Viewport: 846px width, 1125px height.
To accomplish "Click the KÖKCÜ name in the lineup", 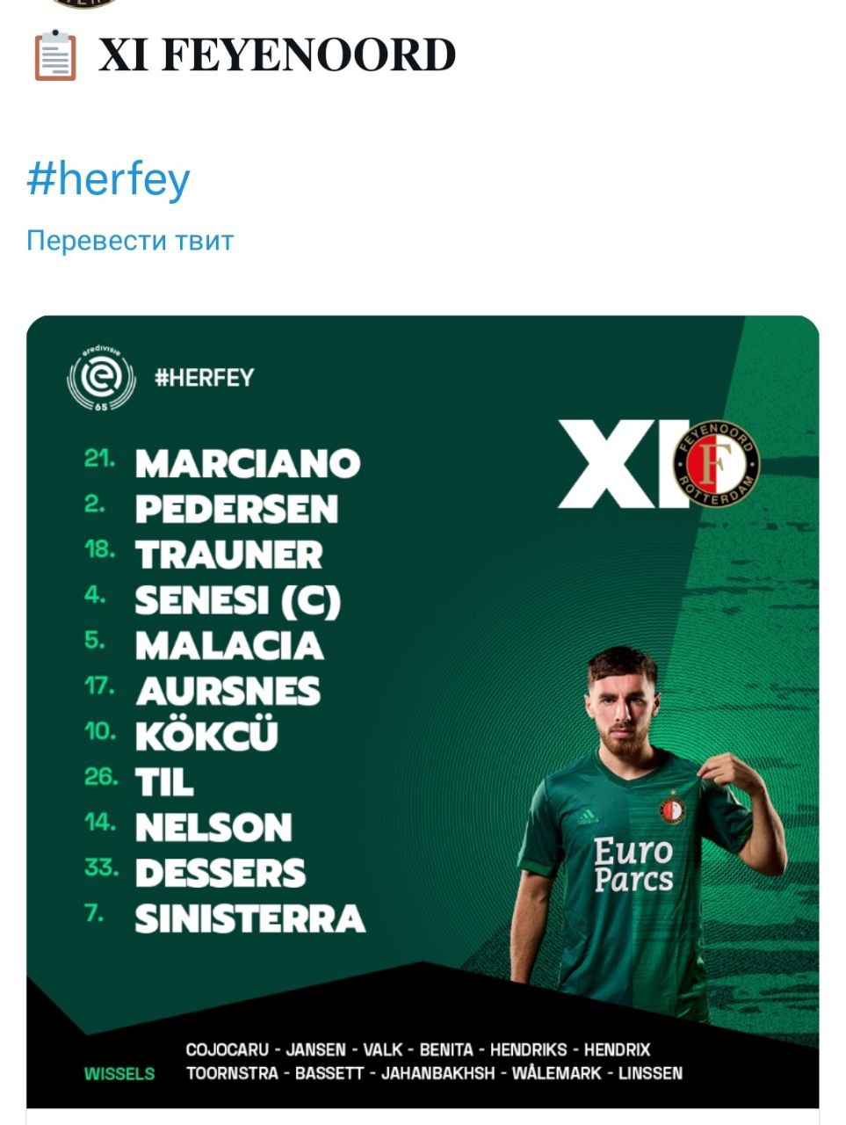I will 206,737.
